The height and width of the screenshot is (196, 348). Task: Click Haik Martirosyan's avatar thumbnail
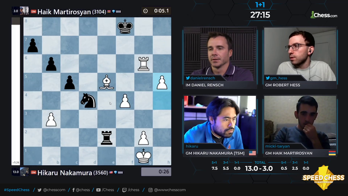(x=24, y=11)
